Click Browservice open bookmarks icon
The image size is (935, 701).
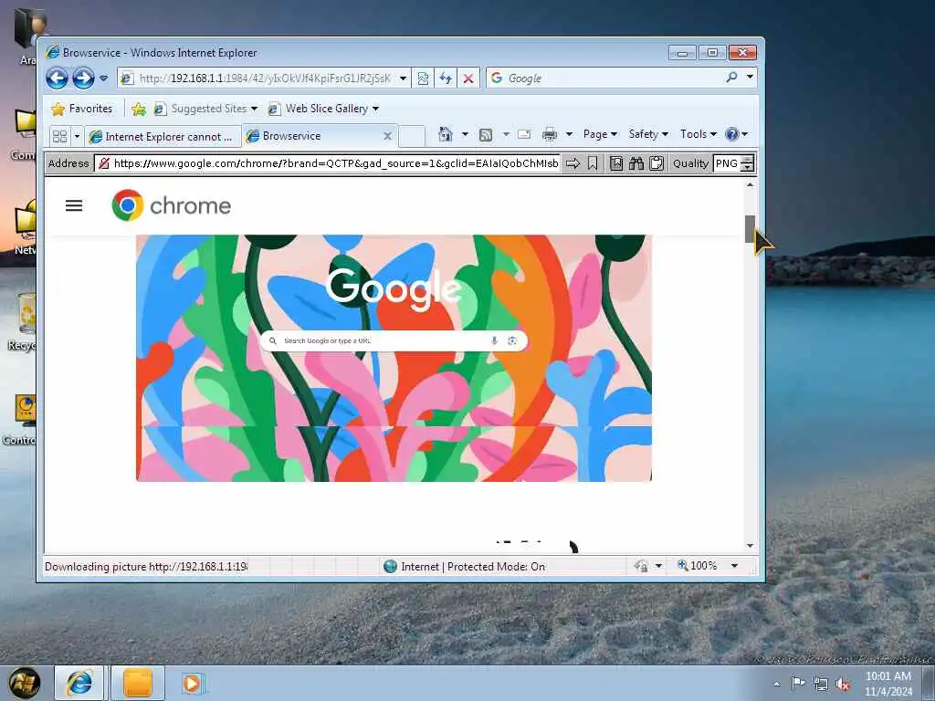pos(616,163)
